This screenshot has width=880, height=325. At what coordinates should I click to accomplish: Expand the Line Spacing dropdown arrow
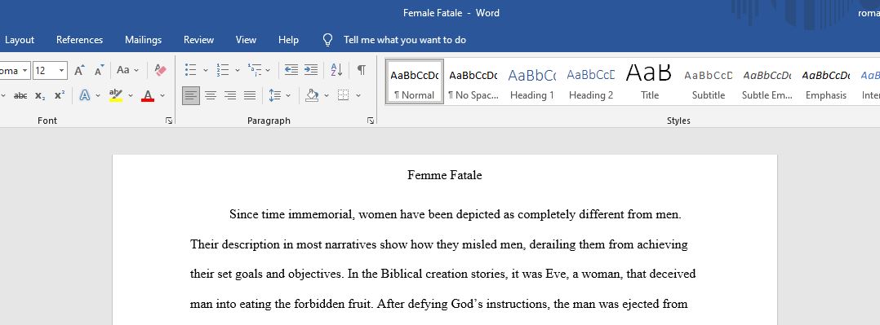click(x=288, y=96)
